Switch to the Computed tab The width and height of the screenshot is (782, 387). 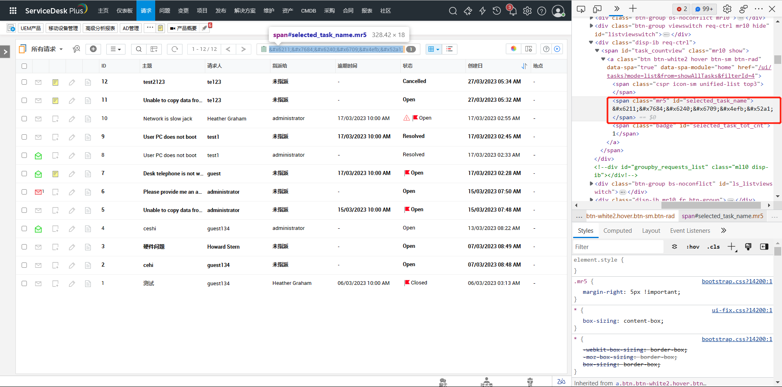tap(617, 231)
